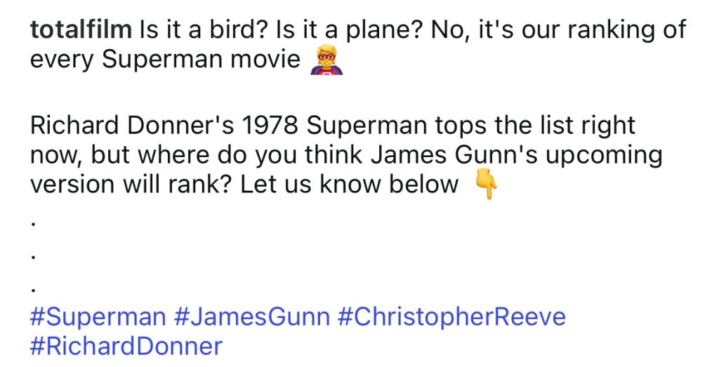Open the totalfilm profile username
This screenshot has height=367, width=719.
(81, 30)
